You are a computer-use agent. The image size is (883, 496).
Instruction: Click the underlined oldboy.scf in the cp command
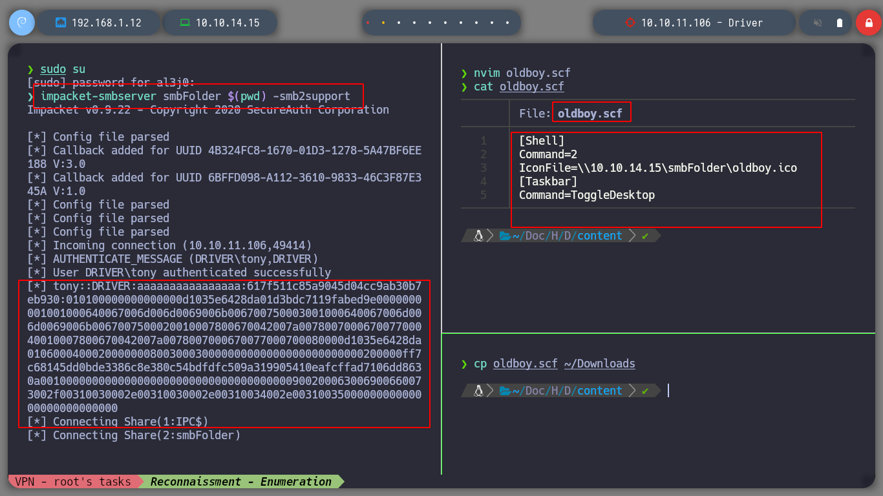tap(526, 364)
